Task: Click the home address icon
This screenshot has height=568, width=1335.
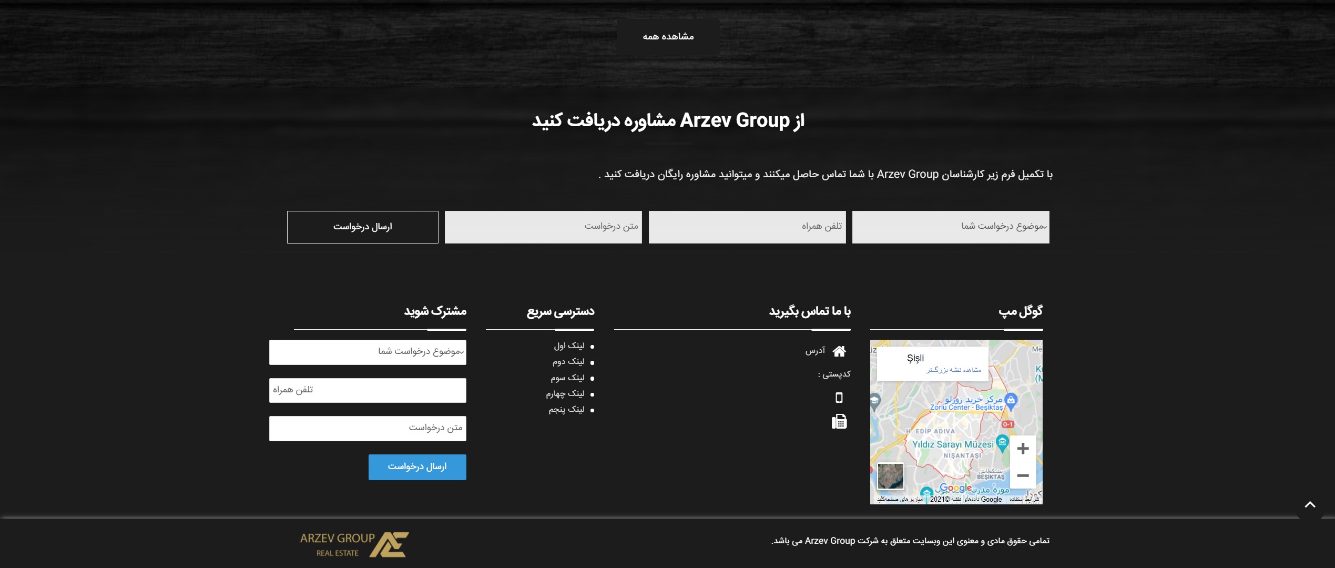Action: 839,351
